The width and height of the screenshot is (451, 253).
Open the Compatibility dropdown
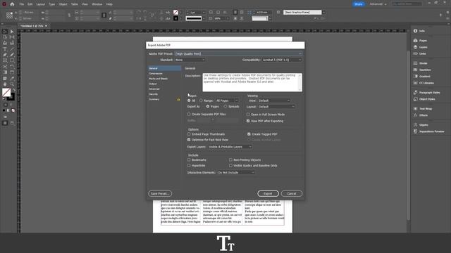(282, 60)
